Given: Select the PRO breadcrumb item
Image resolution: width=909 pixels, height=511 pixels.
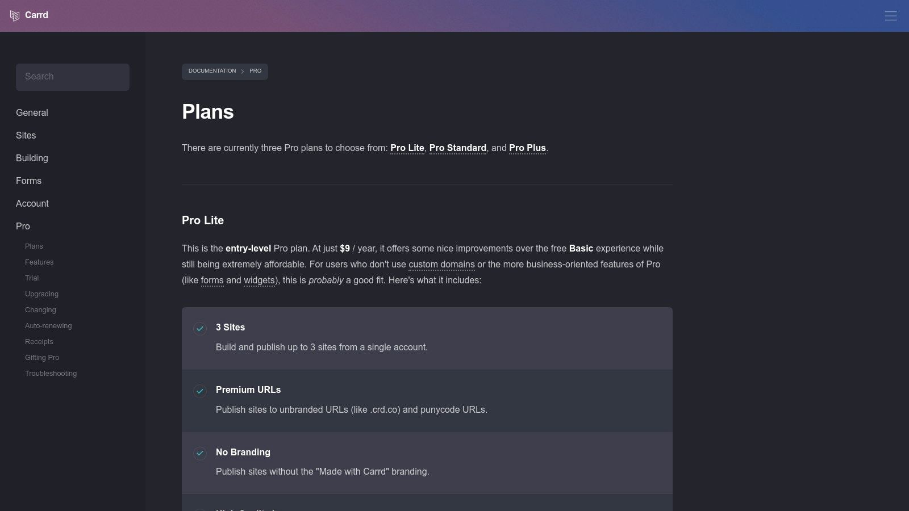Looking at the screenshot, I should [x=255, y=71].
